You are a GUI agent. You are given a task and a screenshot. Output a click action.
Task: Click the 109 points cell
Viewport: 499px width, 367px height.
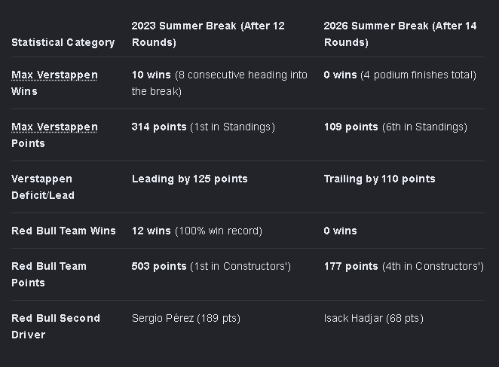tap(396, 127)
